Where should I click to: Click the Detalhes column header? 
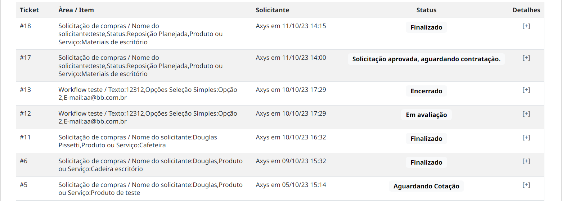coord(526,10)
